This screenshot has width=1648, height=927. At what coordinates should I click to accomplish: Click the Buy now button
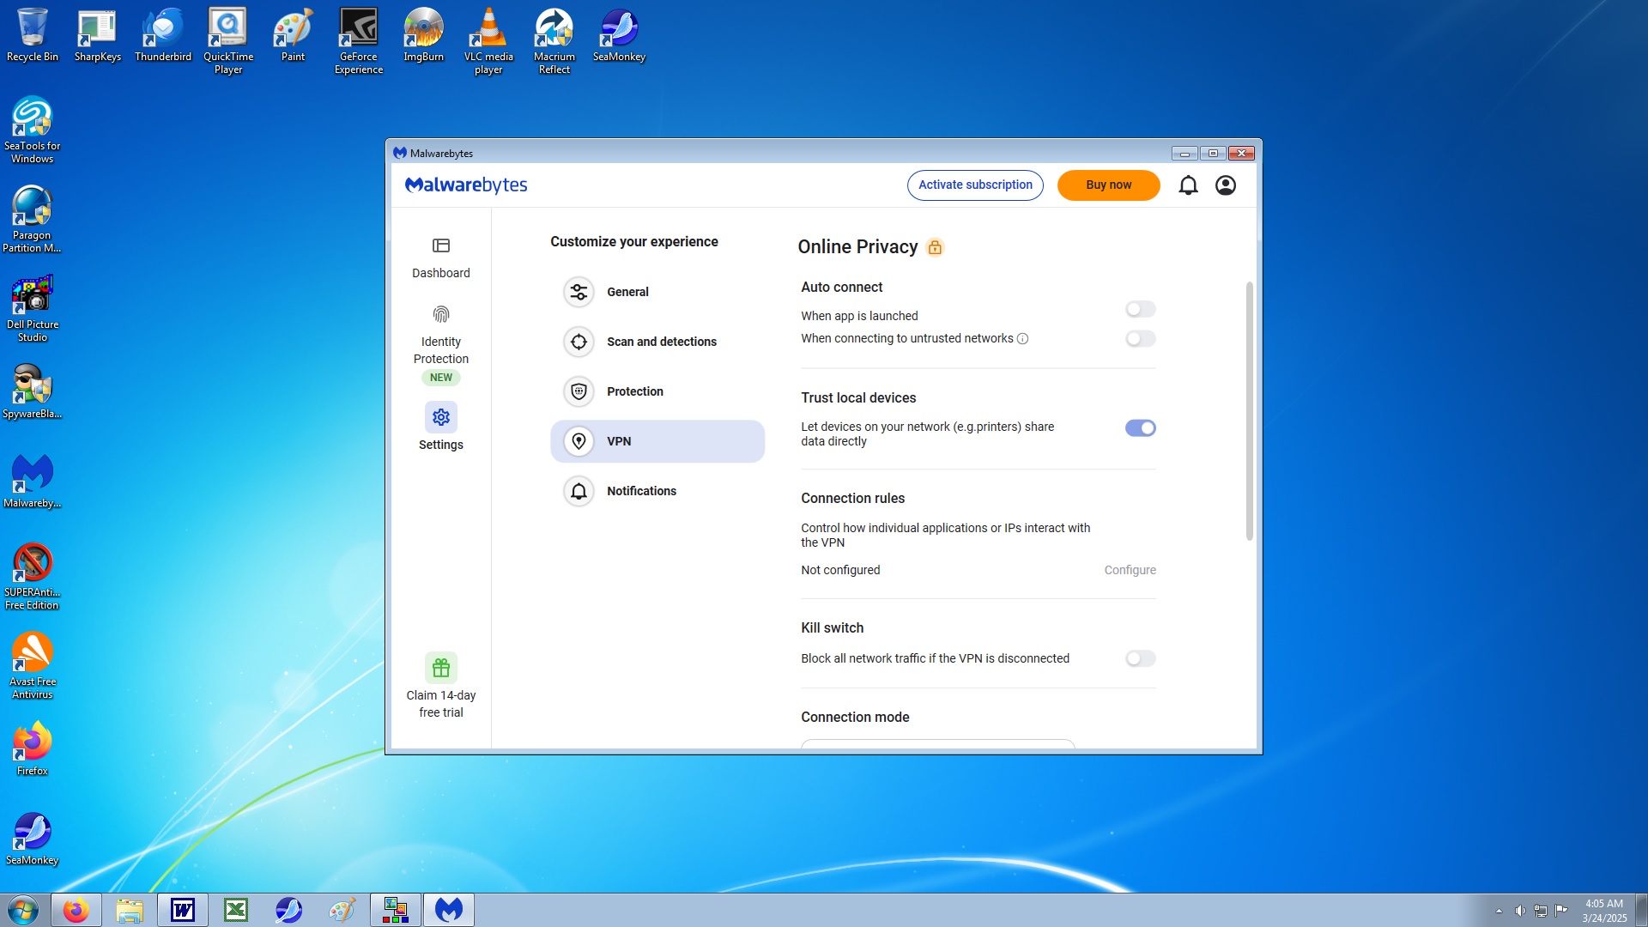point(1108,185)
